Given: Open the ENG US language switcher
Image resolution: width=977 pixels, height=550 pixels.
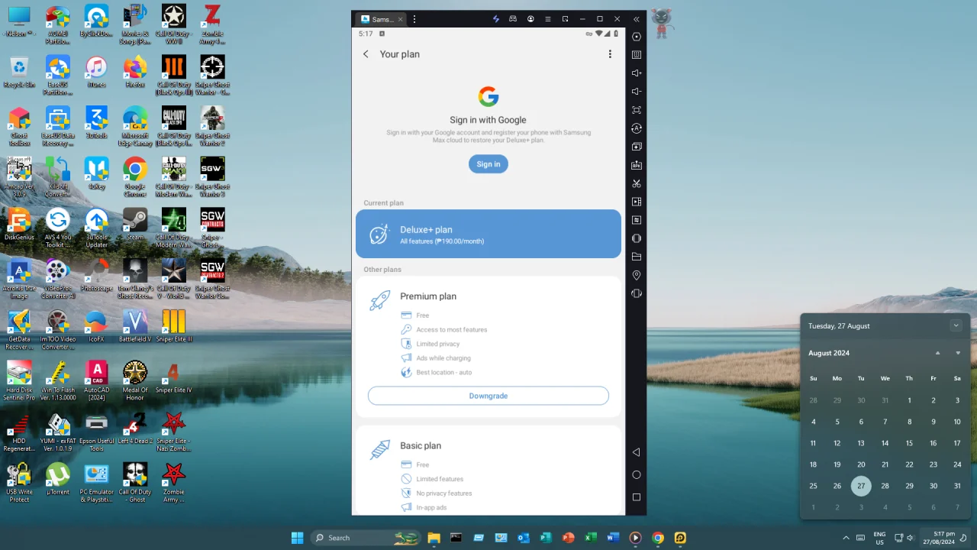Looking at the screenshot, I should tap(879, 538).
